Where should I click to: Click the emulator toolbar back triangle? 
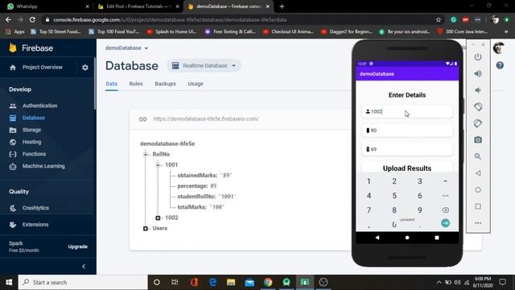coord(478,173)
